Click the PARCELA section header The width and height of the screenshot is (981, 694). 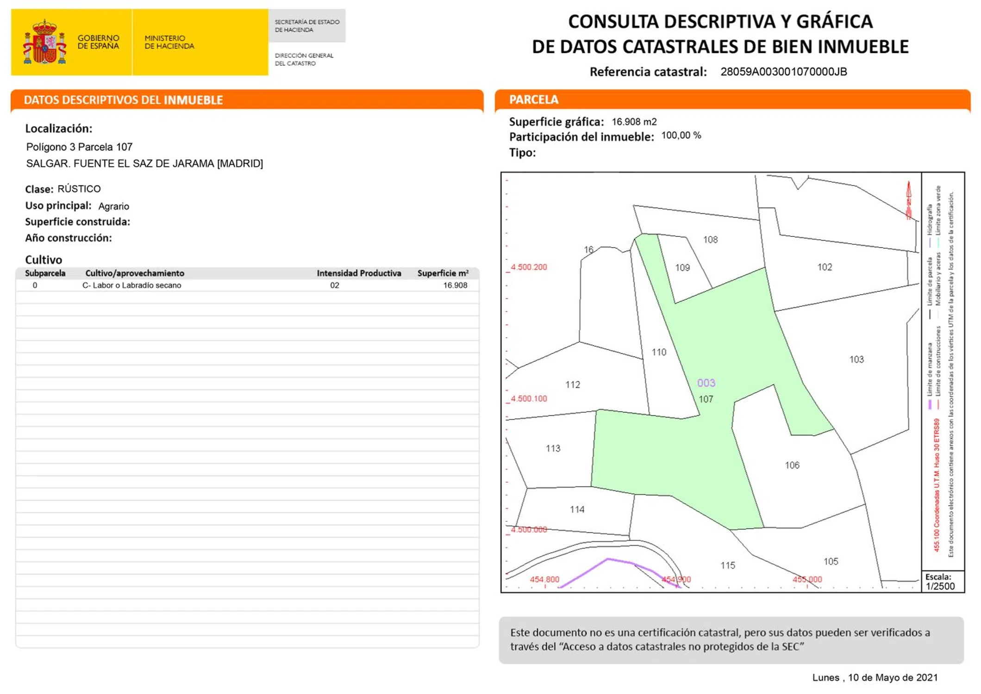pos(534,100)
